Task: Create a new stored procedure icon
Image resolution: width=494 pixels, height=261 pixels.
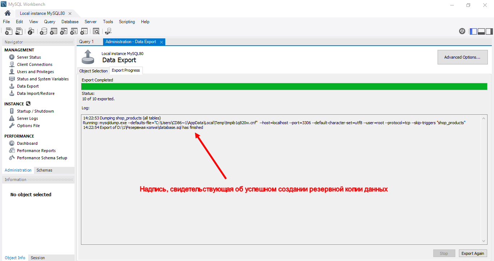Action: (74, 31)
